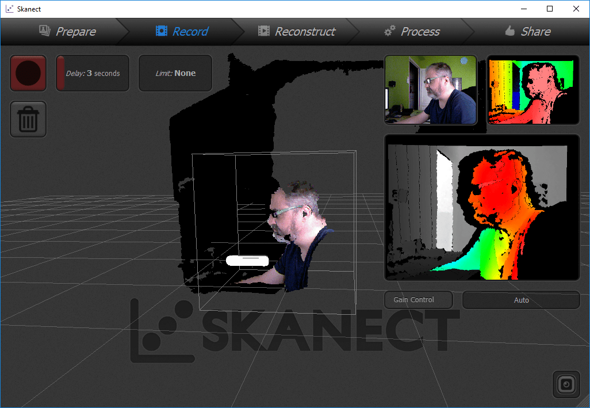590x408 pixels.
Task: Select the colorized depth preview thumbnail
Action: (533, 90)
